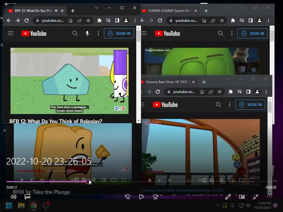The image size is (283, 212).
Task: Go forward in the BFB 12 window
Action: tap(17, 20)
